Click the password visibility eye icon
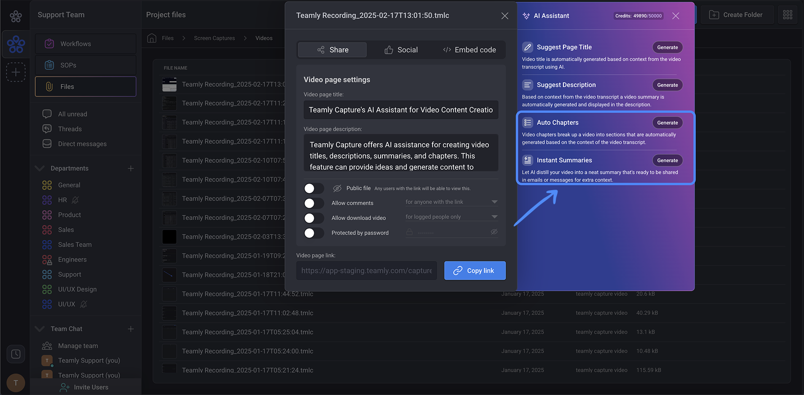 [x=494, y=232]
